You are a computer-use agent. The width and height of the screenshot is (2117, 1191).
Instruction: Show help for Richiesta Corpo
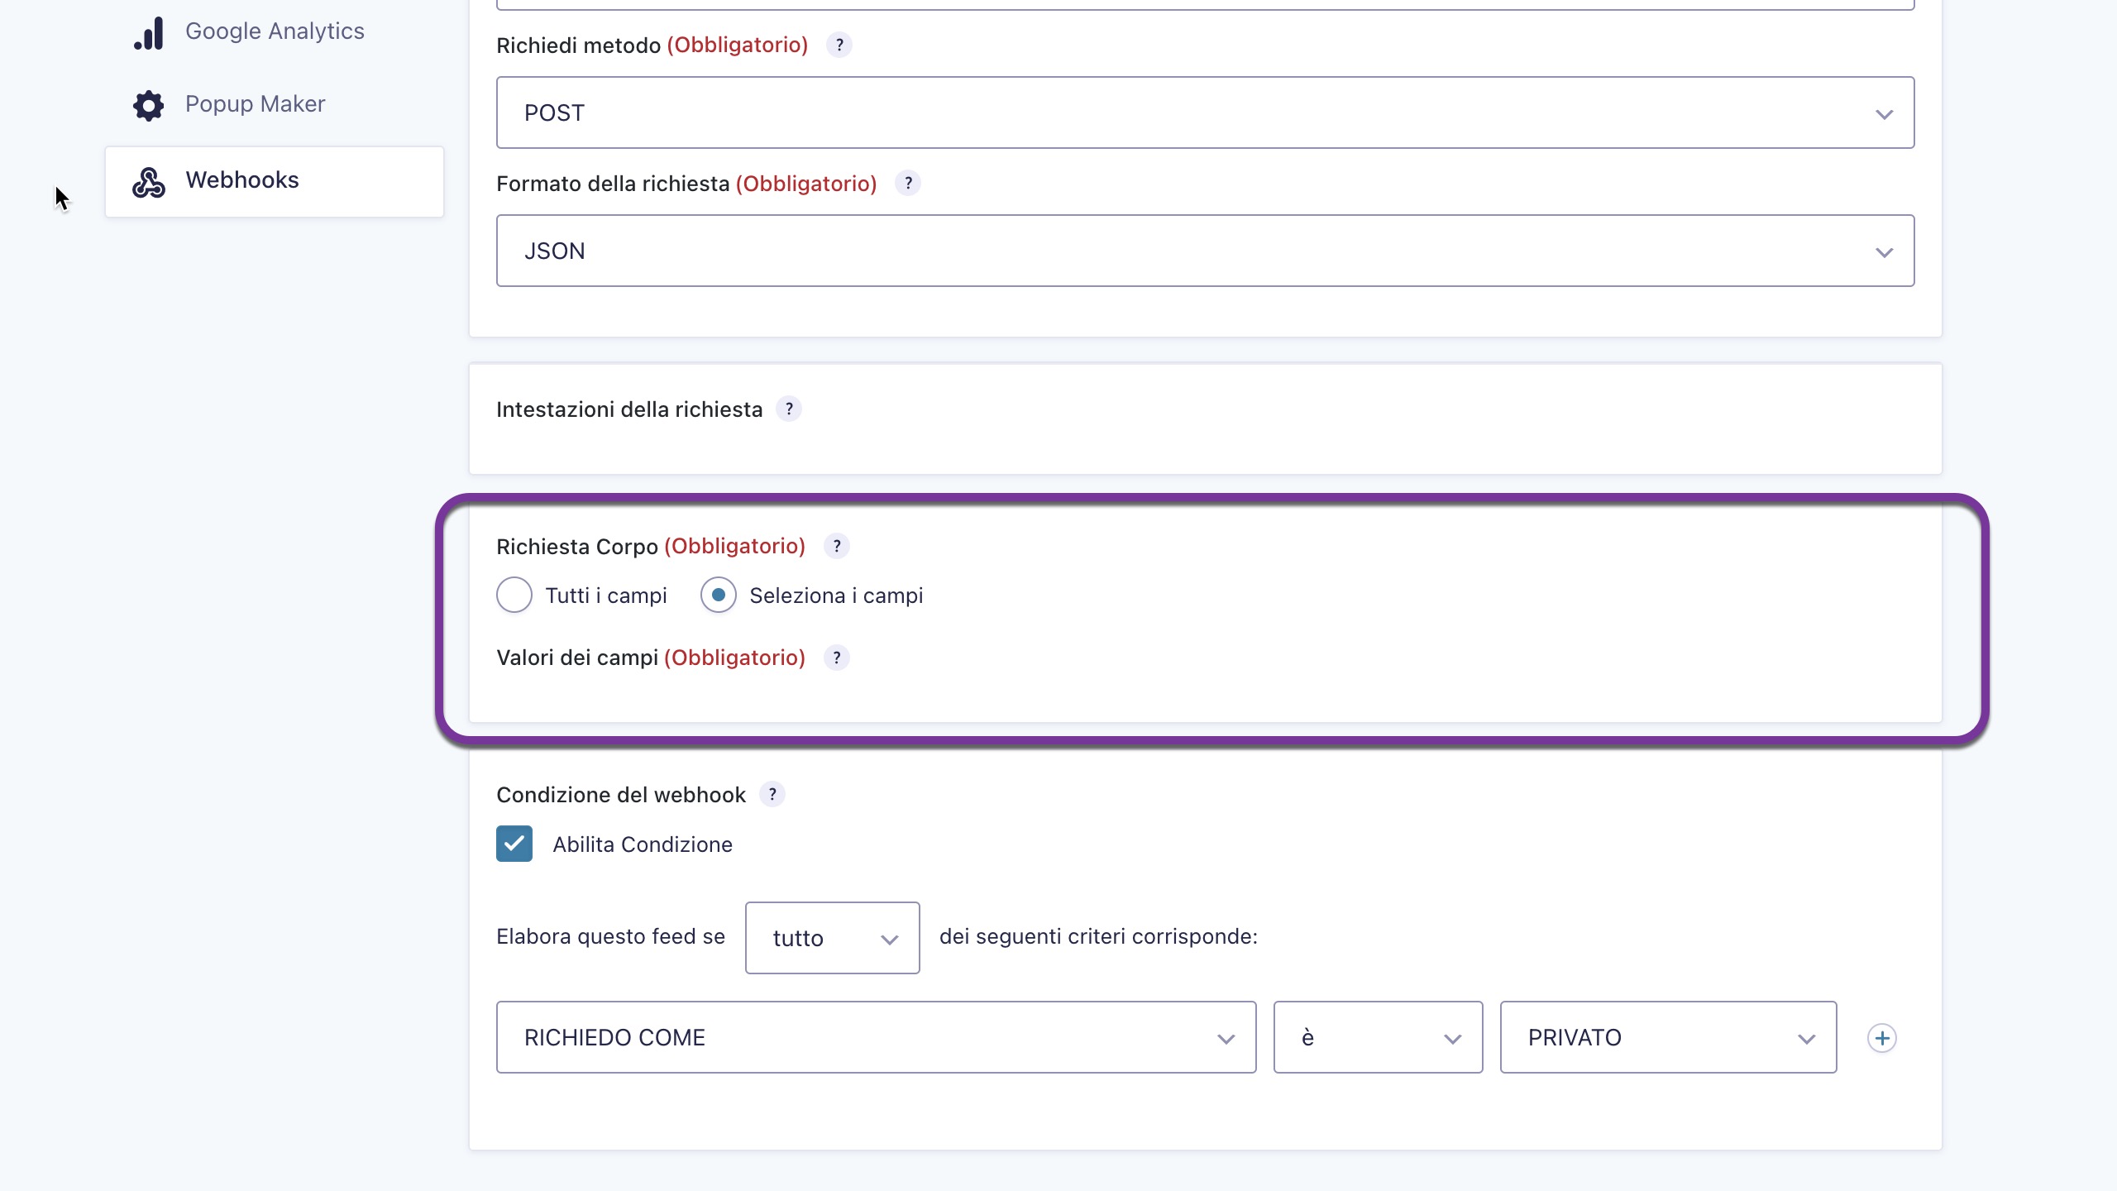click(x=837, y=546)
